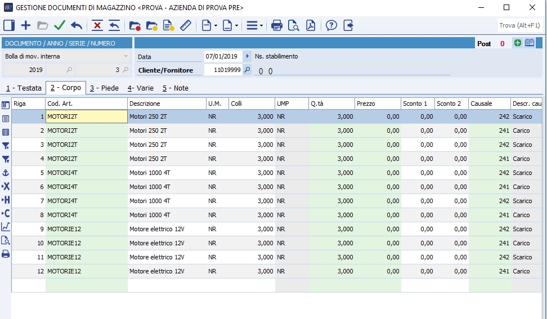Click the exit door icon in toolbar
This screenshot has width=547, height=319.
point(348,25)
